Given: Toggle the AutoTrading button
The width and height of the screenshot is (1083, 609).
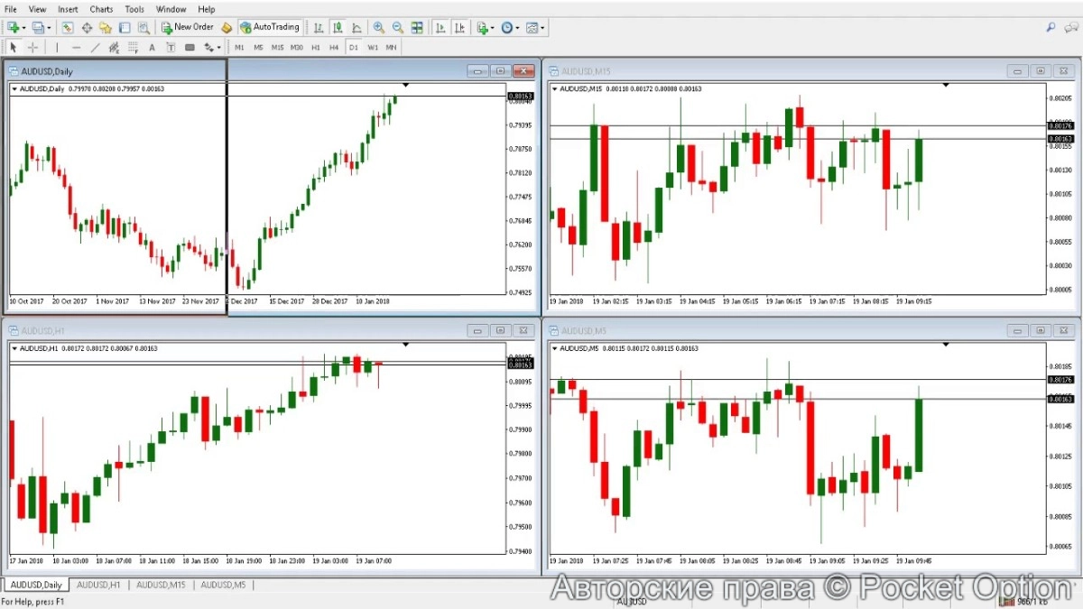Looking at the screenshot, I should [x=269, y=28].
